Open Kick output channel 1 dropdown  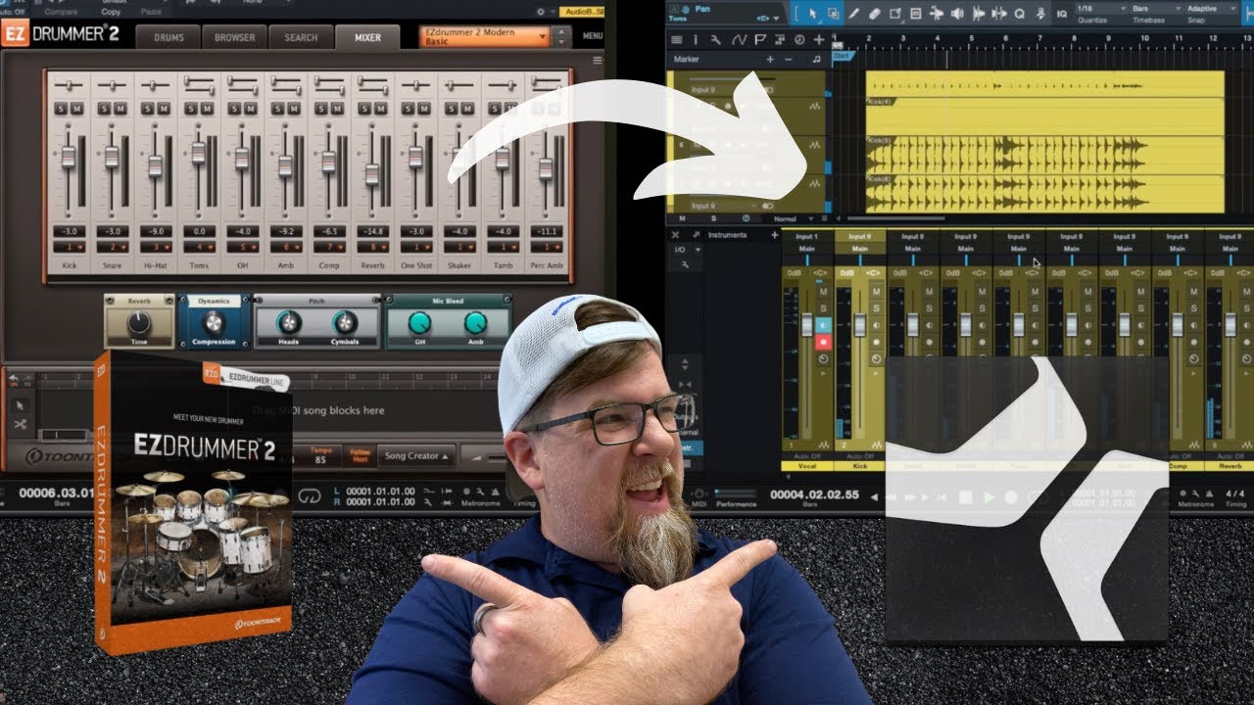tap(69, 247)
